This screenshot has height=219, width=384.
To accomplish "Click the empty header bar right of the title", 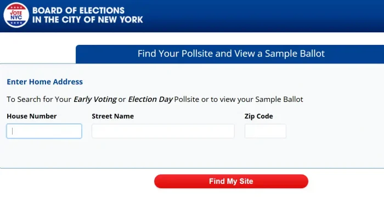I will (x=263, y=15).
